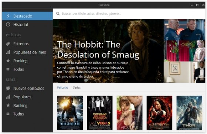This screenshot has width=207, height=134.
Task: Click the ticket icon next to Estrenos
Action: (8, 44)
